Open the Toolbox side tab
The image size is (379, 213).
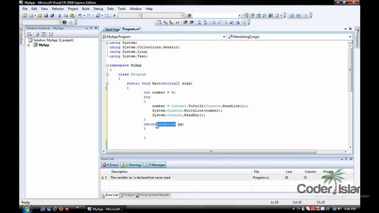(21, 36)
